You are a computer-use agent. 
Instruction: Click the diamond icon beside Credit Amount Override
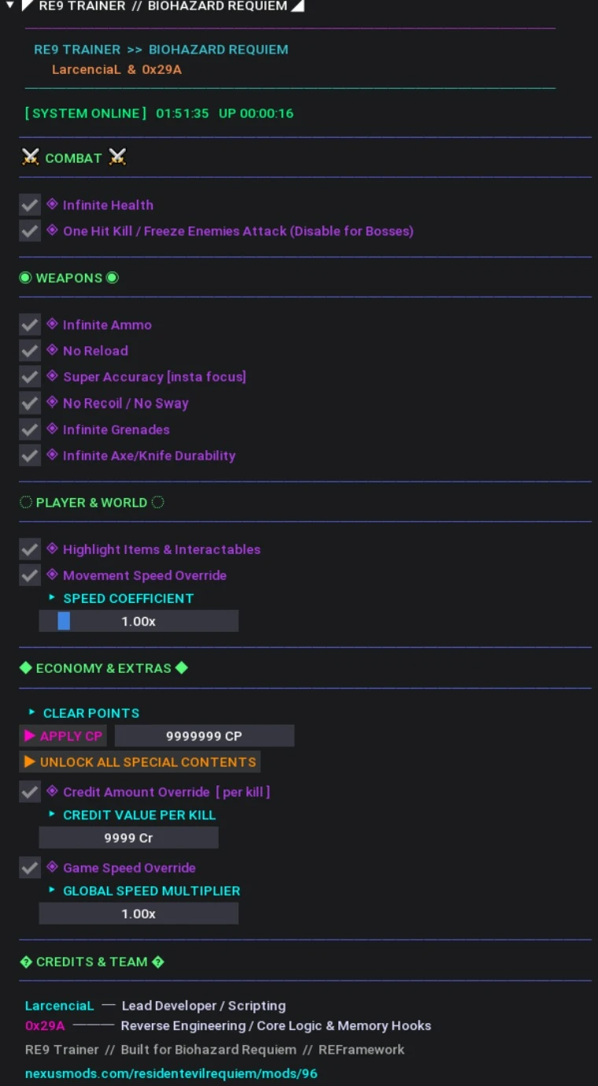pyautogui.click(x=52, y=791)
